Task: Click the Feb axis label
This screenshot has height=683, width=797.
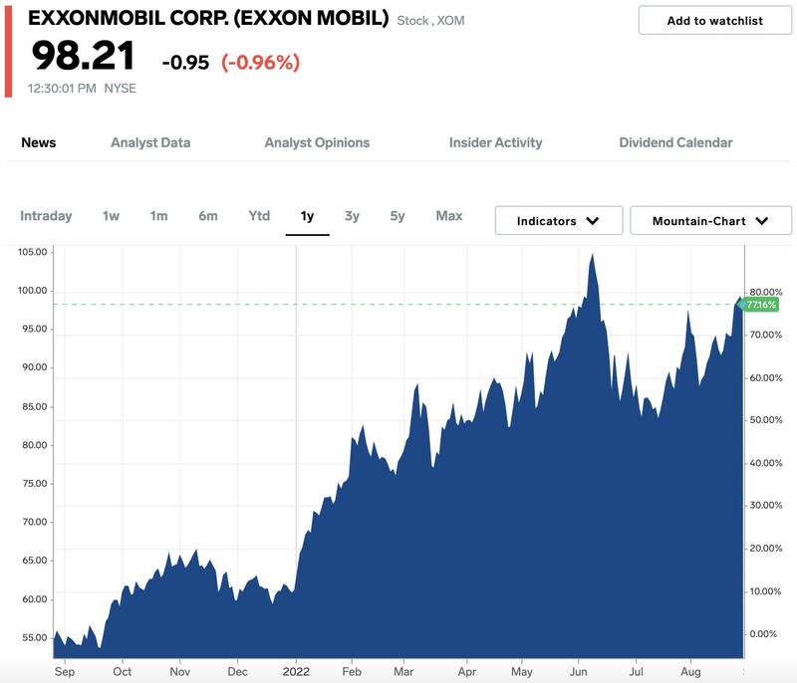Action: (x=352, y=671)
